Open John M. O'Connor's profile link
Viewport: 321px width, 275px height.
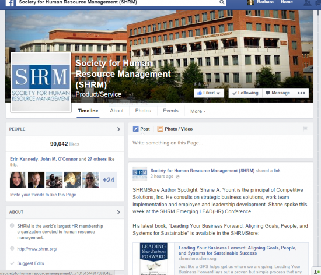(x=59, y=159)
